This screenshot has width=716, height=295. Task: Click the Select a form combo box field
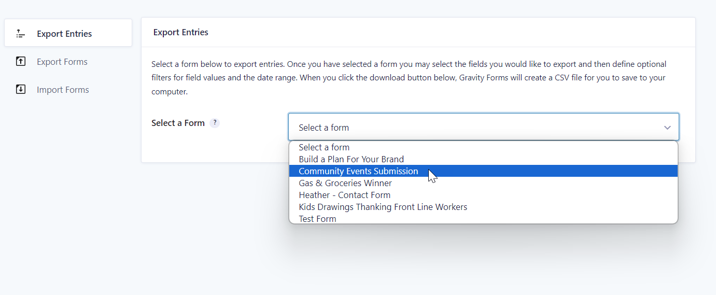click(x=484, y=127)
